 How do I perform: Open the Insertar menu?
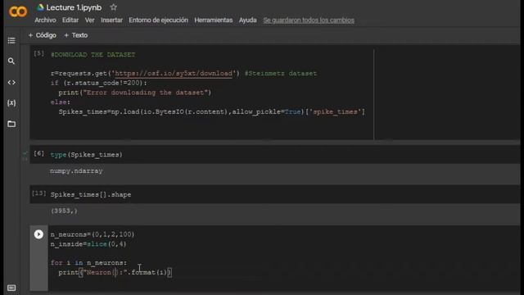pos(111,20)
